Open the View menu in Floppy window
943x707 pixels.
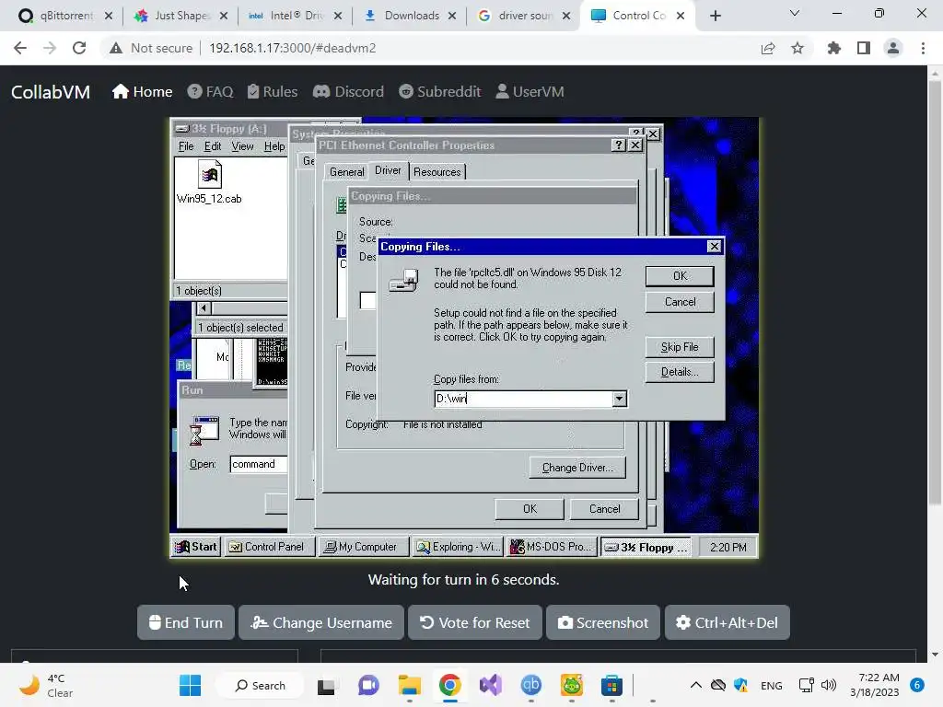(242, 146)
